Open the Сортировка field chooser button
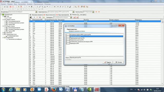Screen dimensions: 164x92 coord(71,17)
